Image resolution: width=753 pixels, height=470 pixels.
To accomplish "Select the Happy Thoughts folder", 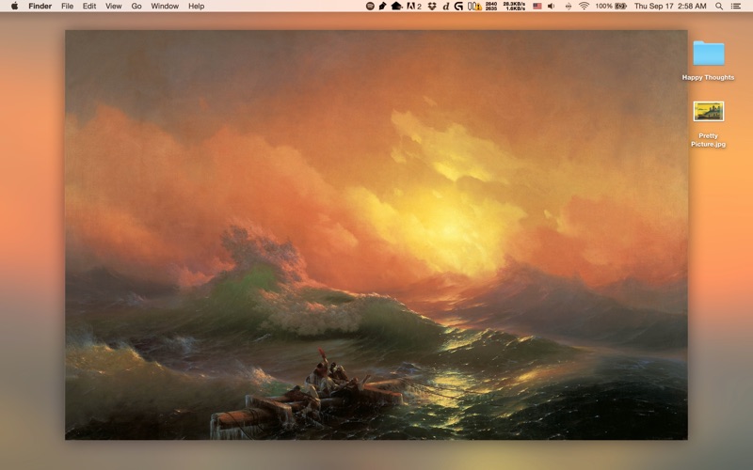I will [709, 54].
